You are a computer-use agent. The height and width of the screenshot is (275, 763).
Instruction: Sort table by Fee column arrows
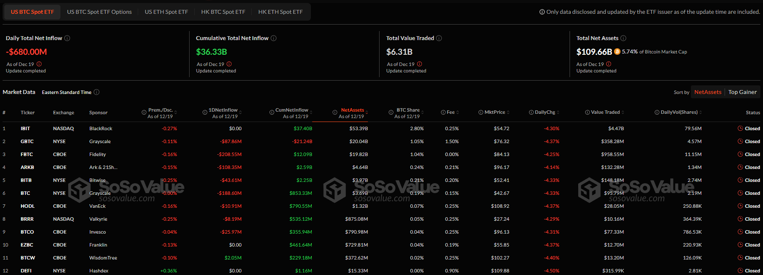click(x=458, y=112)
